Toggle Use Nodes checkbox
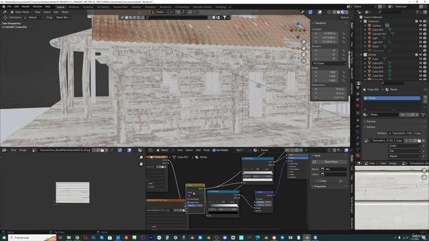 point(214,150)
